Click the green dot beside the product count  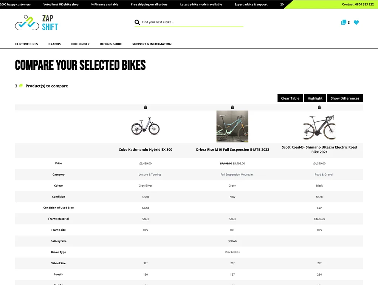click(x=20, y=85)
